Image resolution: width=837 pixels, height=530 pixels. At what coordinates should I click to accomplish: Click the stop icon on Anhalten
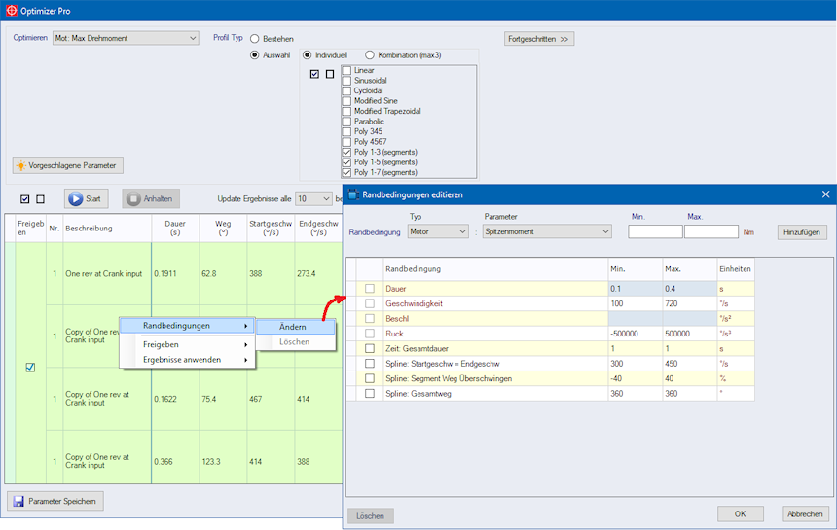(133, 199)
